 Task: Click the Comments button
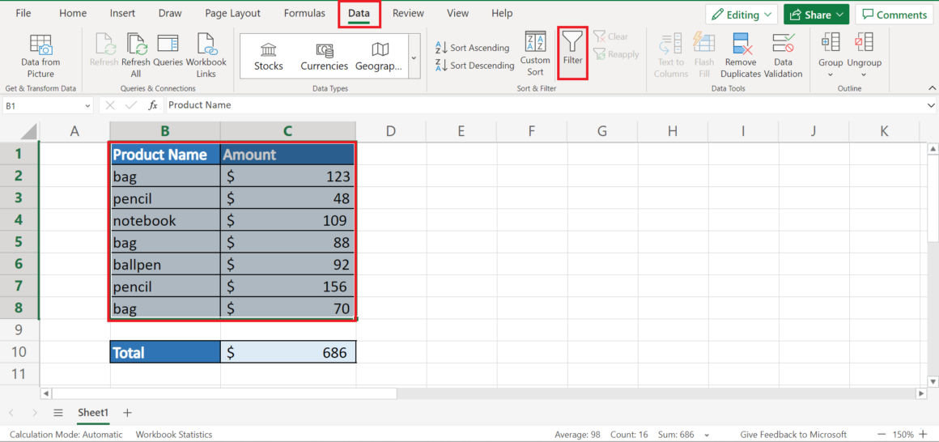[x=894, y=15]
